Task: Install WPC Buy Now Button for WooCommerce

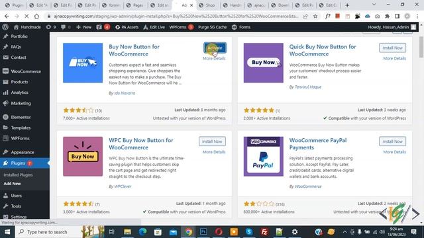Action: (x=212, y=141)
